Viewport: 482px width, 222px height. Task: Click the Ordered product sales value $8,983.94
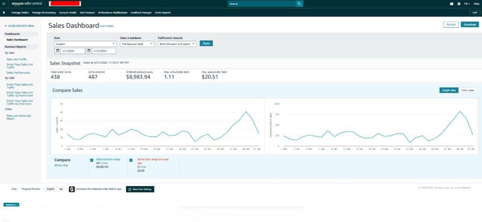138,77
